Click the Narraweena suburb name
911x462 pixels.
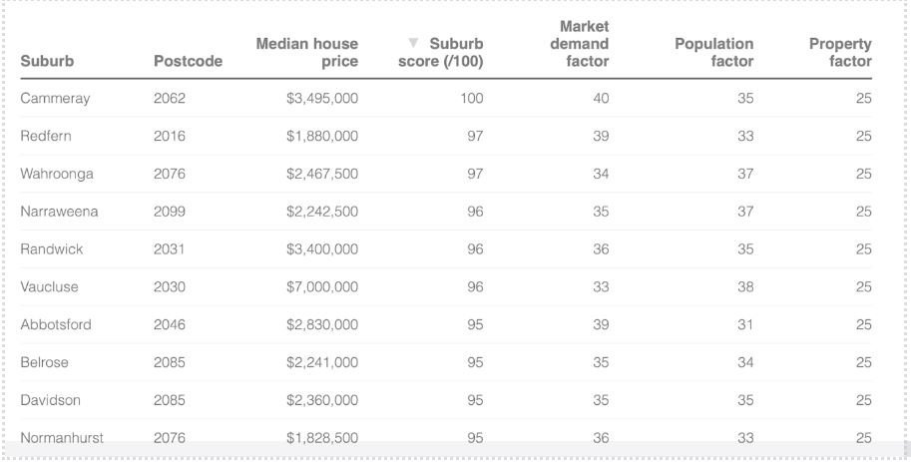59,212
